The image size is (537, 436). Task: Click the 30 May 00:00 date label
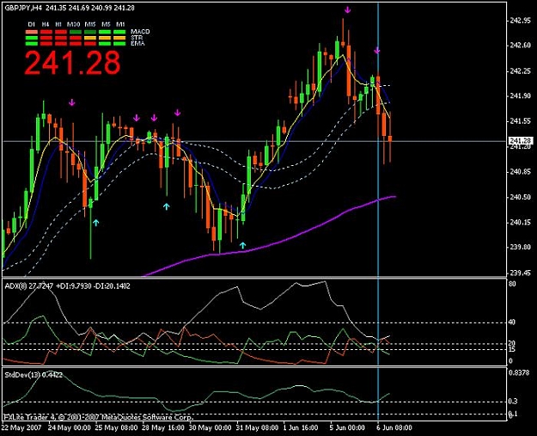(x=211, y=427)
